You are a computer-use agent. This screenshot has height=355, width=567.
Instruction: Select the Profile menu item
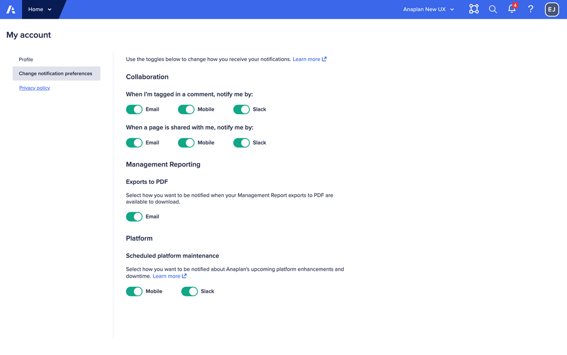[x=26, y=59]
